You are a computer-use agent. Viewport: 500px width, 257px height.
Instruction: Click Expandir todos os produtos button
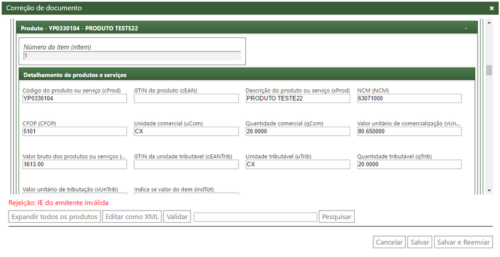[55, 217]
